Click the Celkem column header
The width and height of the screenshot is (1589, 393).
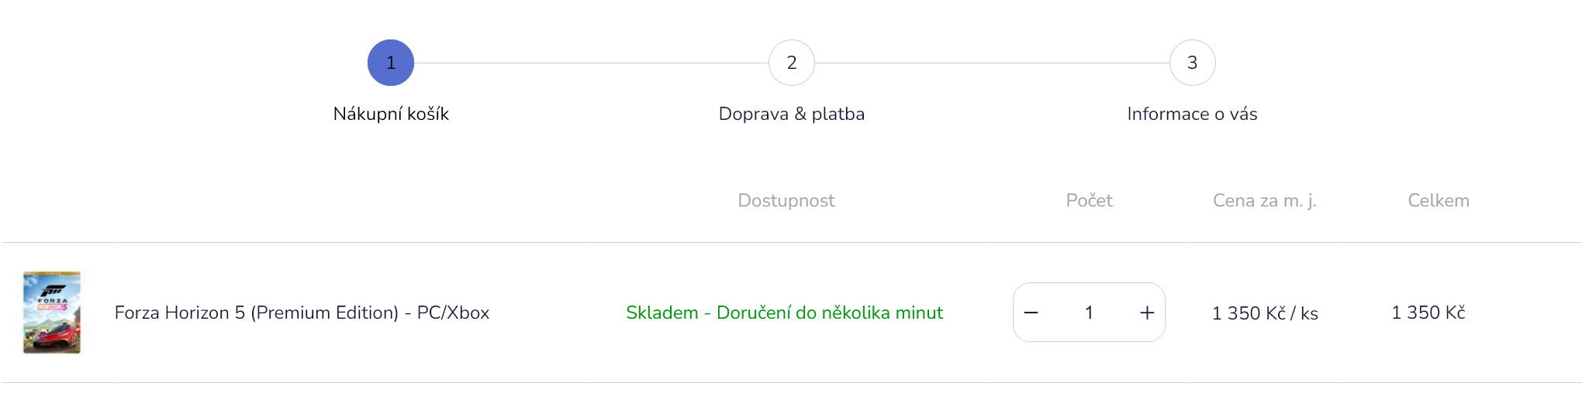point(1439,200)
